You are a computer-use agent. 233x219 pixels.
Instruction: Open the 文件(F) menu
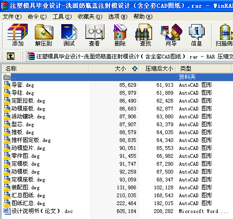(12, 17)
